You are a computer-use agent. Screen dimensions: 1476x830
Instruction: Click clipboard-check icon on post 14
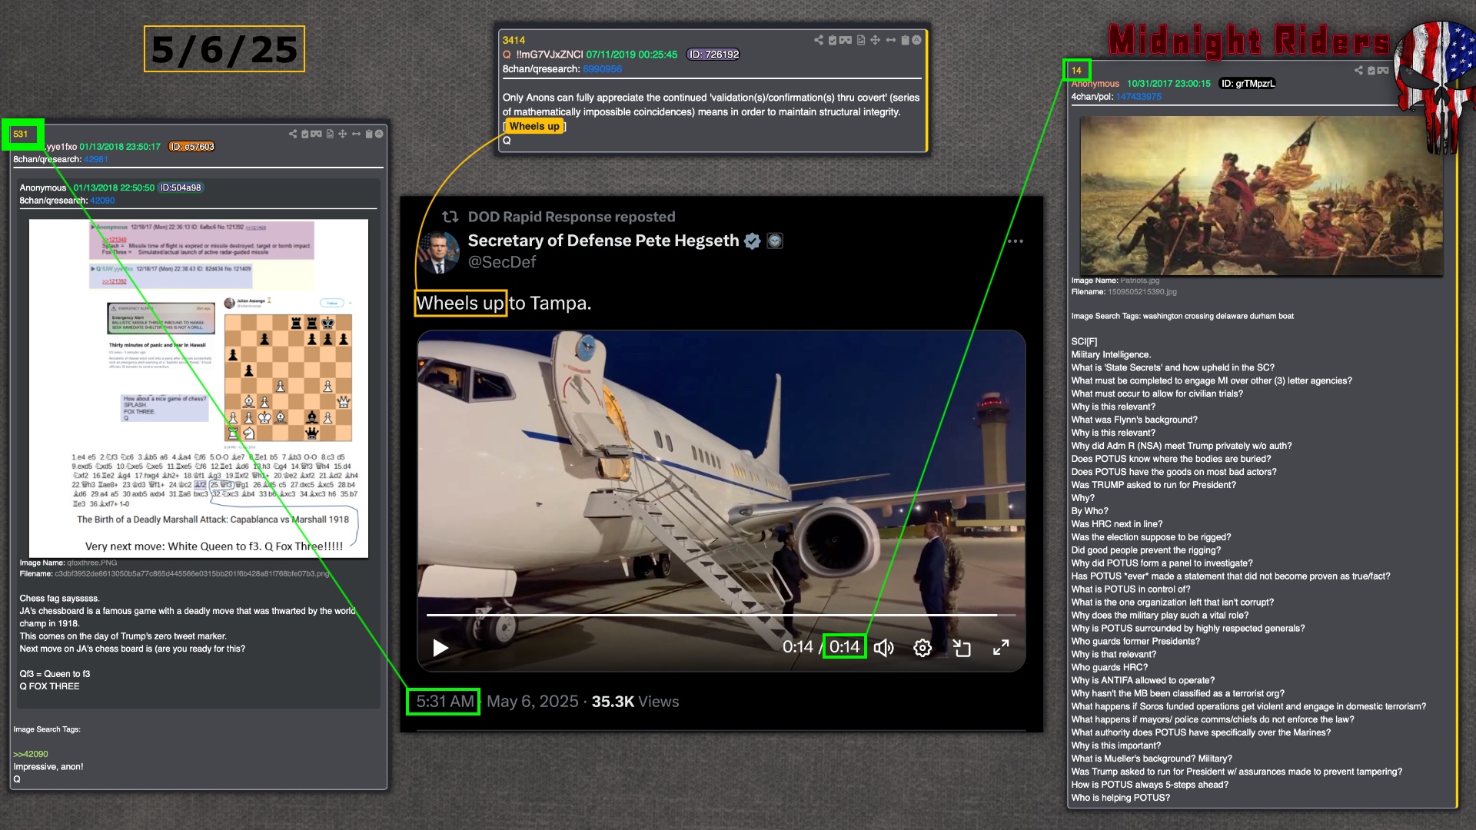tap(1371, 70)
